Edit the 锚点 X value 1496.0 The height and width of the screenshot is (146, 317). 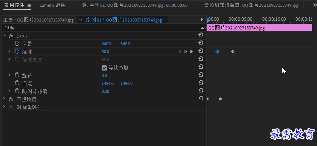point(108,83)
